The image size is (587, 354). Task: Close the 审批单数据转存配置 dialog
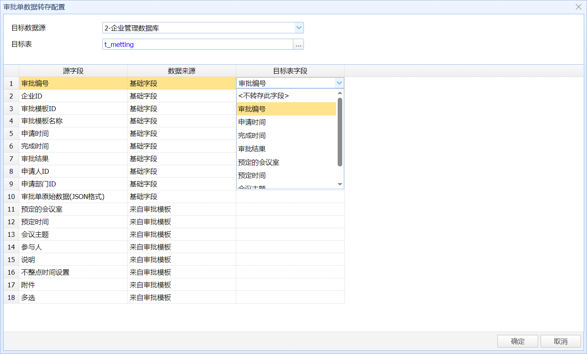578,7
